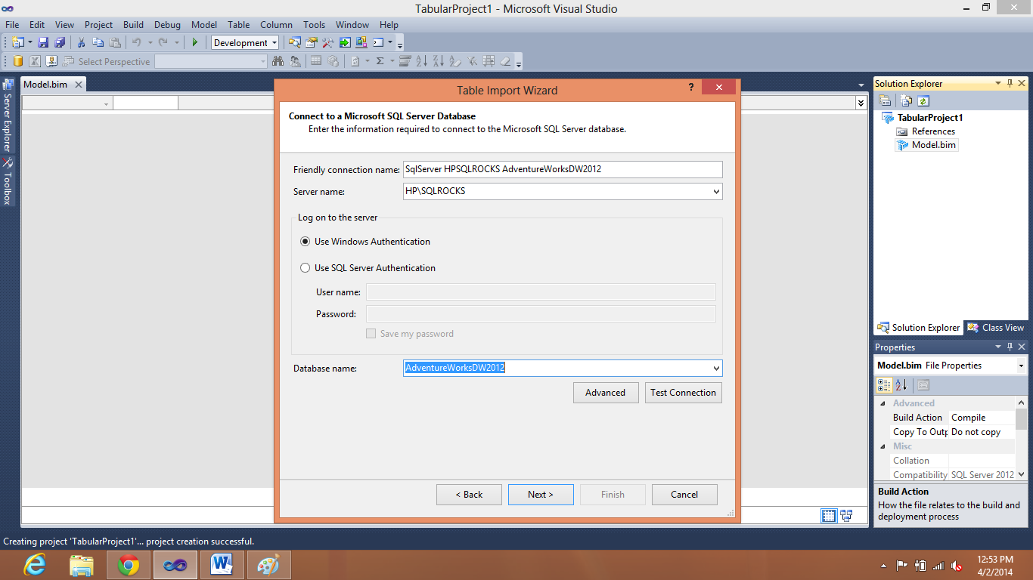Screen dimensions: 1033x580
Task: Click Chrome in the taskbar
Action: tap(129, 565)
